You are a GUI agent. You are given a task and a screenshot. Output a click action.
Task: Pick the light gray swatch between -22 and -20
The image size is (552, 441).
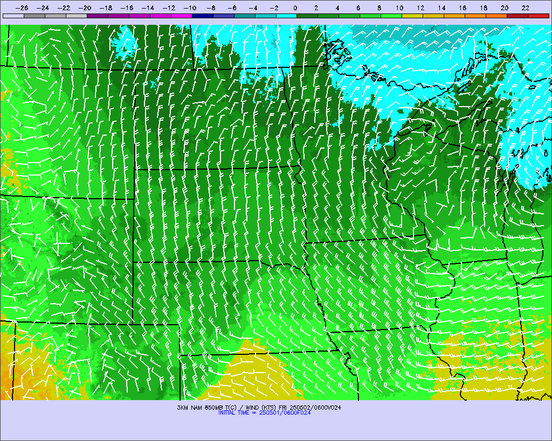tap(77, 16)
